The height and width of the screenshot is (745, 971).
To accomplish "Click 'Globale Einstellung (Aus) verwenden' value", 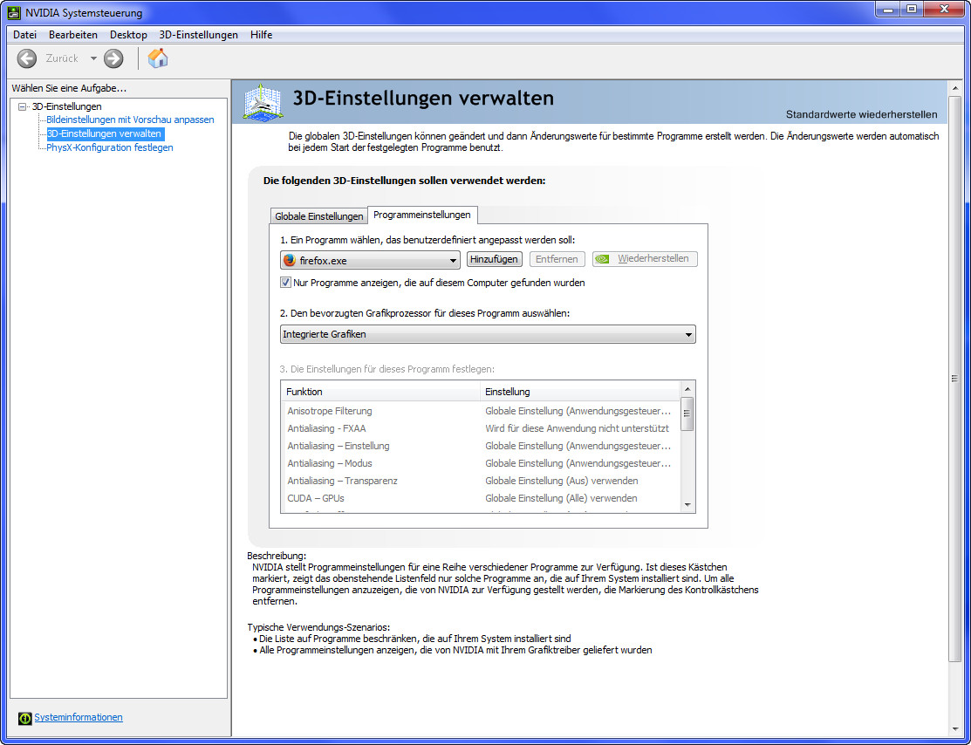I will 562,481.
